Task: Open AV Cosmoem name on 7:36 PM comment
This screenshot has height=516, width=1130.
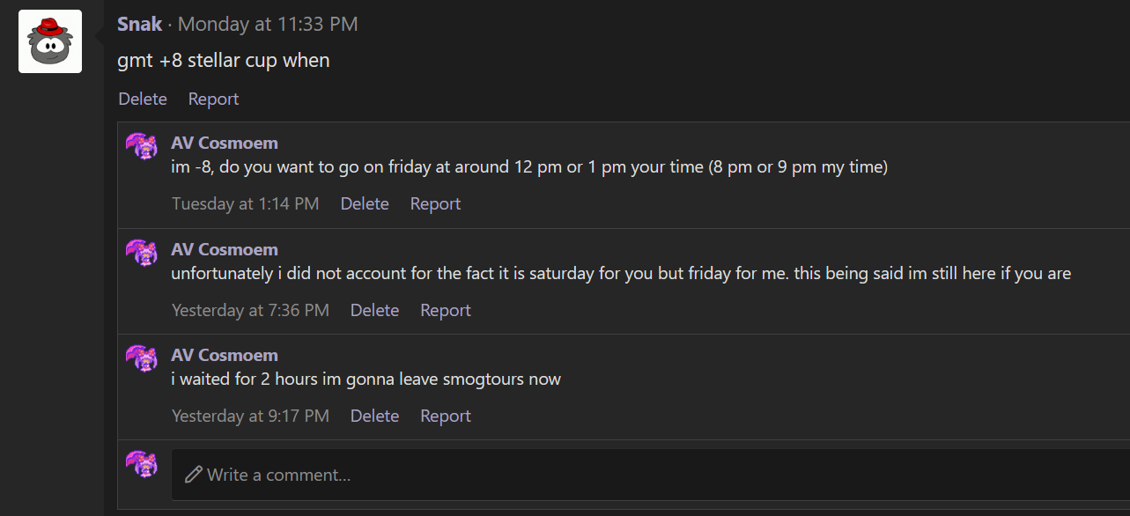Action: tap(225, 249)
